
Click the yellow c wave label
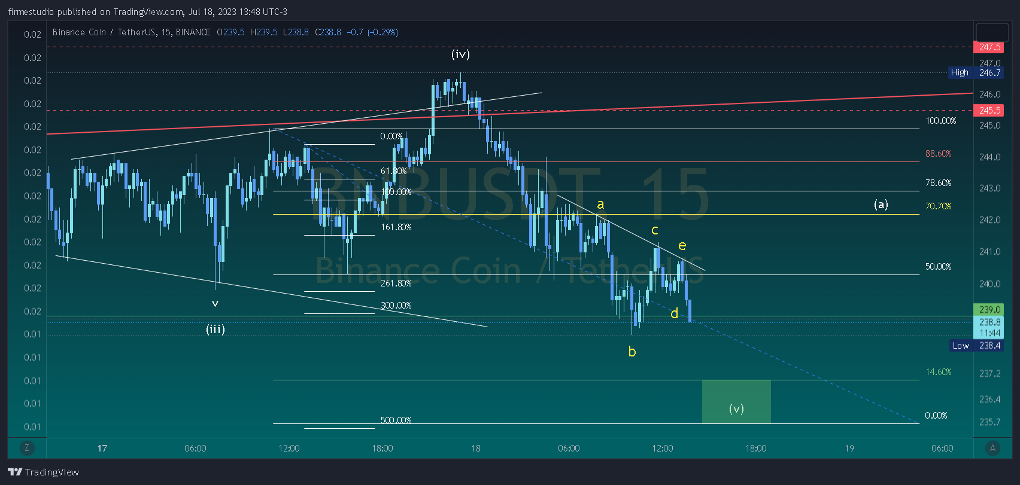[655, 230]
